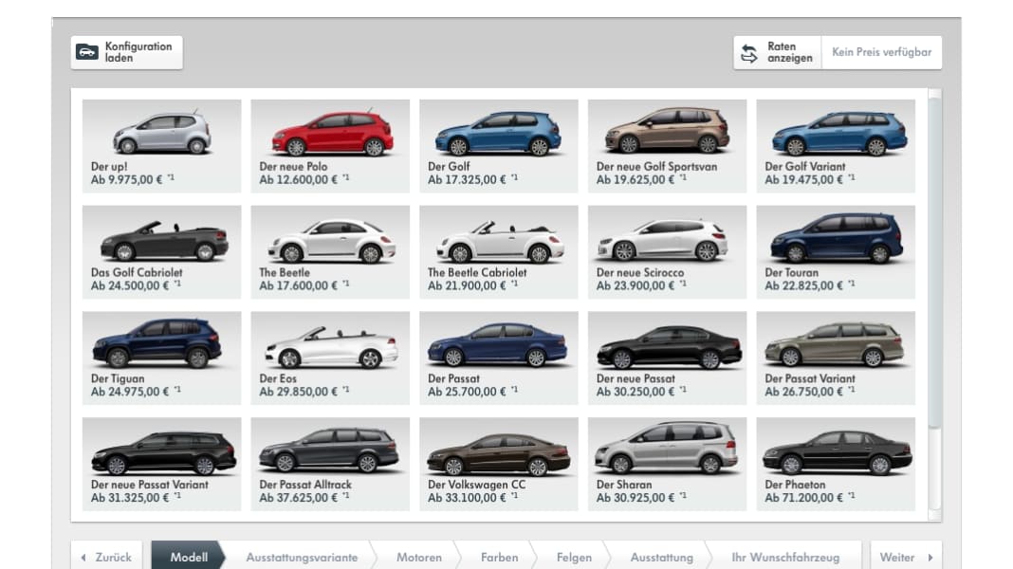This screenshot has width=1013, height=569.
Task: Click the price text Ab 71.200,00 €
Action: (x=803, y=498)
